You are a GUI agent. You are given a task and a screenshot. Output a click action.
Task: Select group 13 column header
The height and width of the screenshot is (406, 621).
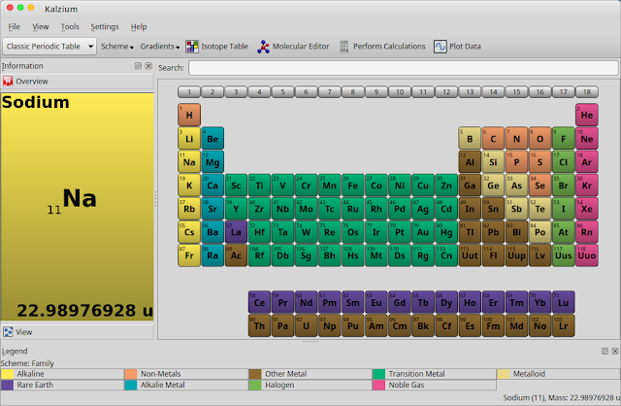click(x=470, y=92)
